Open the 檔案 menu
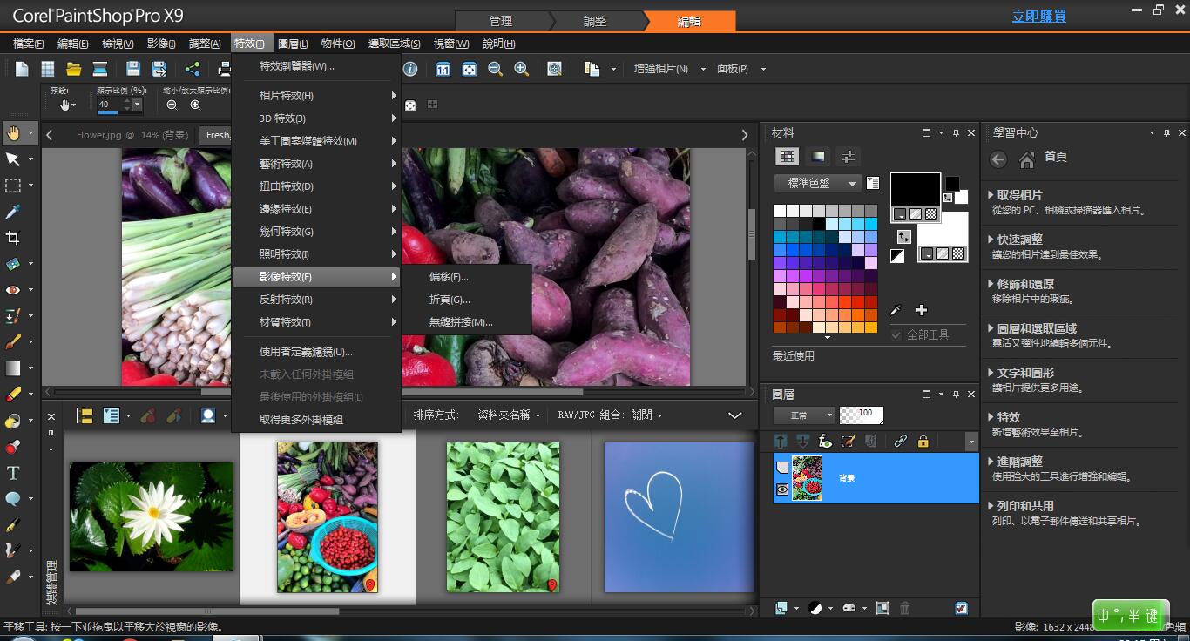Image resolution: width=1190 pixels, height=641 pixels. tap(29, 44)
